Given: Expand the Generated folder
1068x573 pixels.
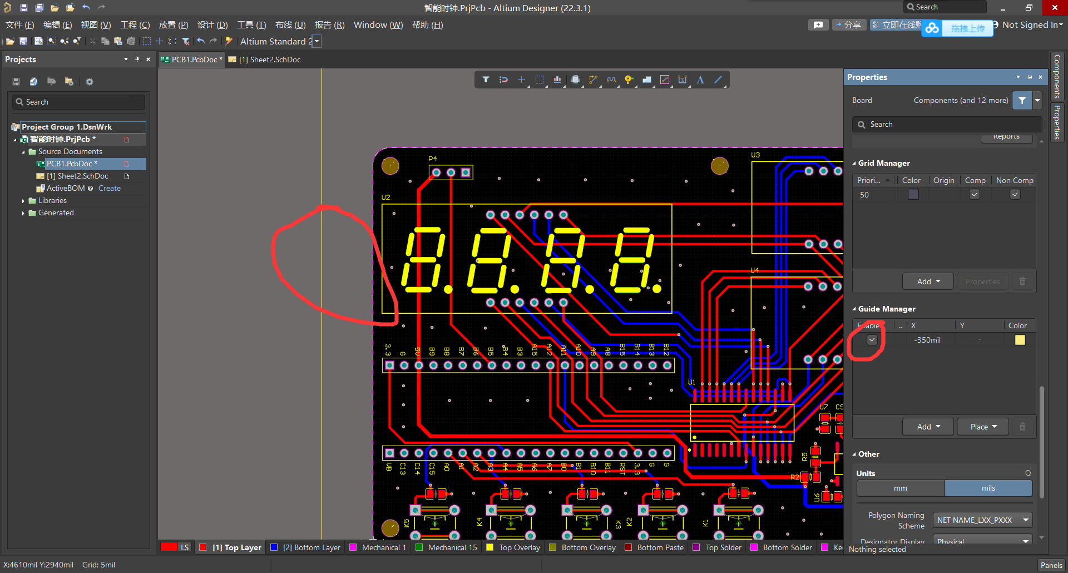Looking at the screenshot, I should [x=23, y=213].
